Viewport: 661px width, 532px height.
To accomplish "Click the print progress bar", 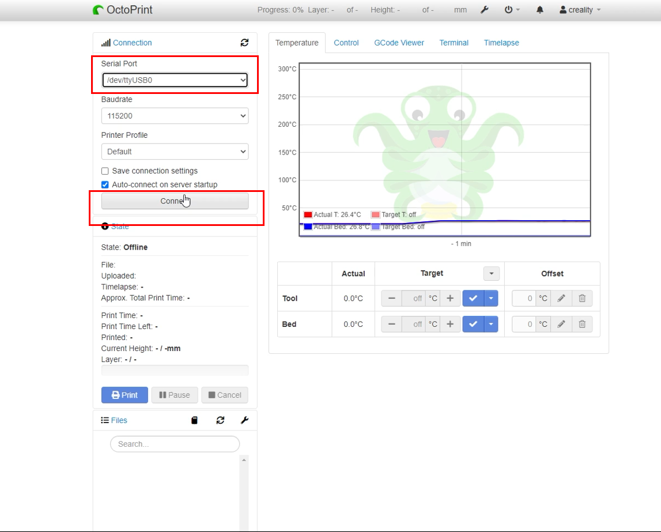I will coord(175,371).
